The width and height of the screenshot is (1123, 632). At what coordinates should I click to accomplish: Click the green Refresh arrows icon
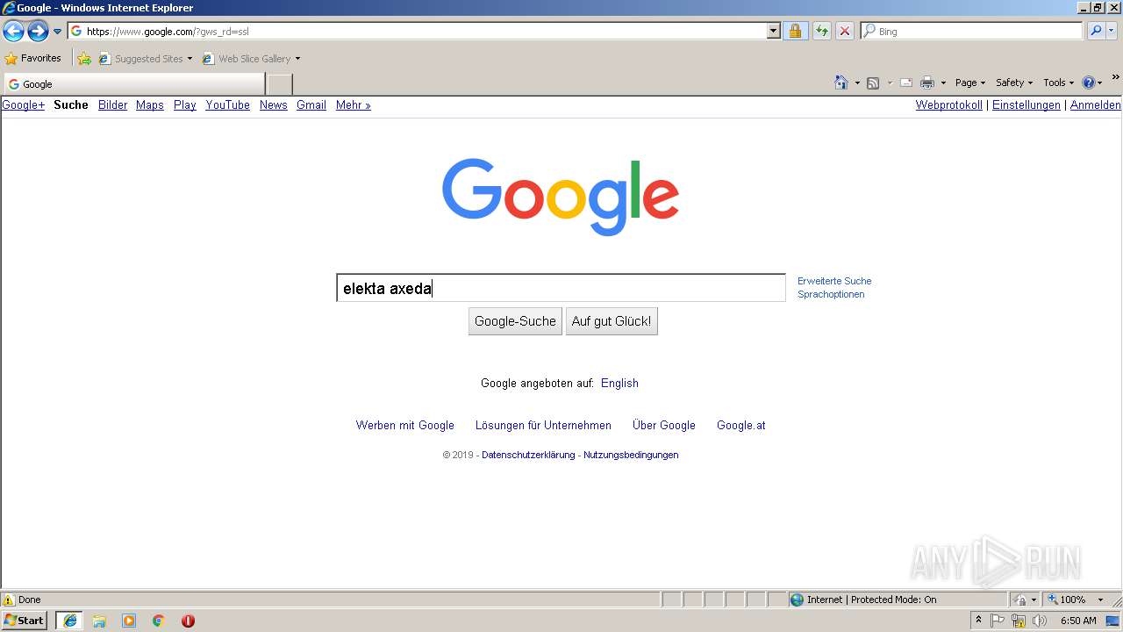pos(821,31)
